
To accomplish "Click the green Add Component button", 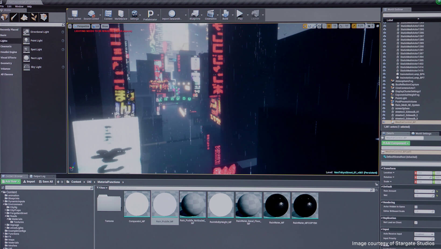I will [395, 143].
